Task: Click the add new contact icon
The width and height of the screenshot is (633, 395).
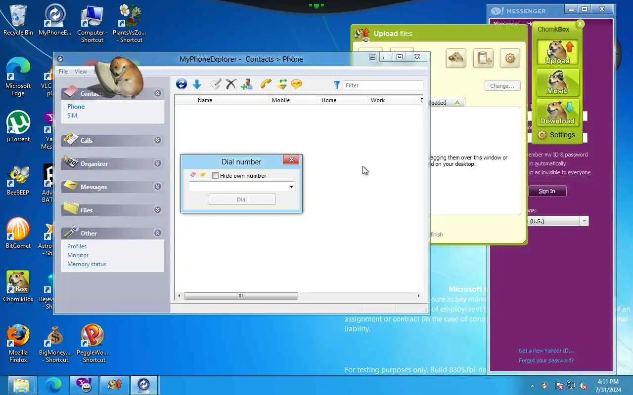Action: (246, 84)
